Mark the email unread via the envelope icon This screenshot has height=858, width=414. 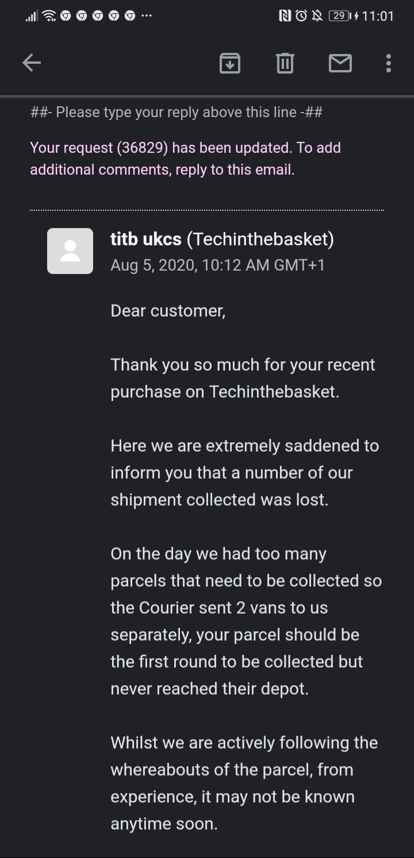[340, 63]
